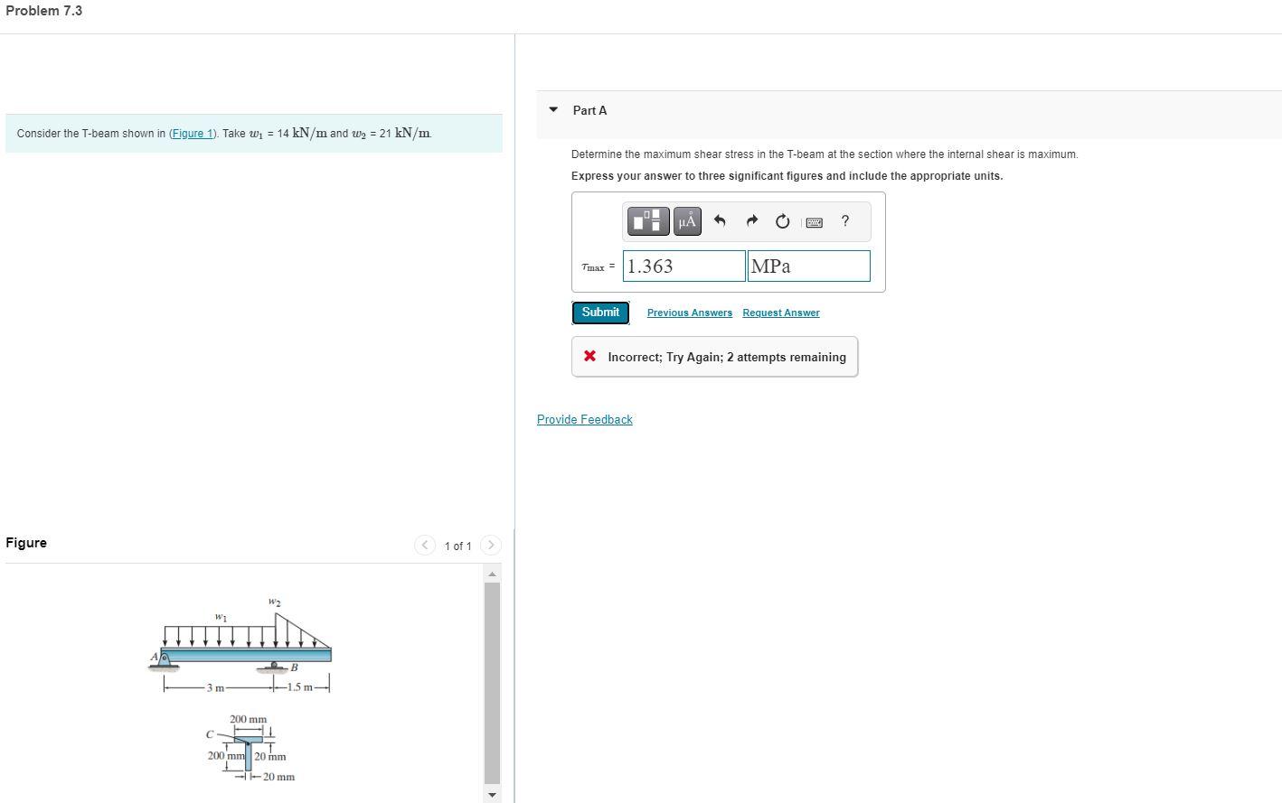
Task: Click Request Answer
Action: [x=780, y=313]
